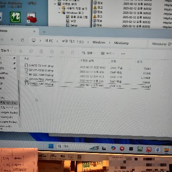The width and height of the screenshot is (172, 172).
Task: Expand chevron after Windows in breadcrumb
Action: pyautogui.click(x=110, y=43)
